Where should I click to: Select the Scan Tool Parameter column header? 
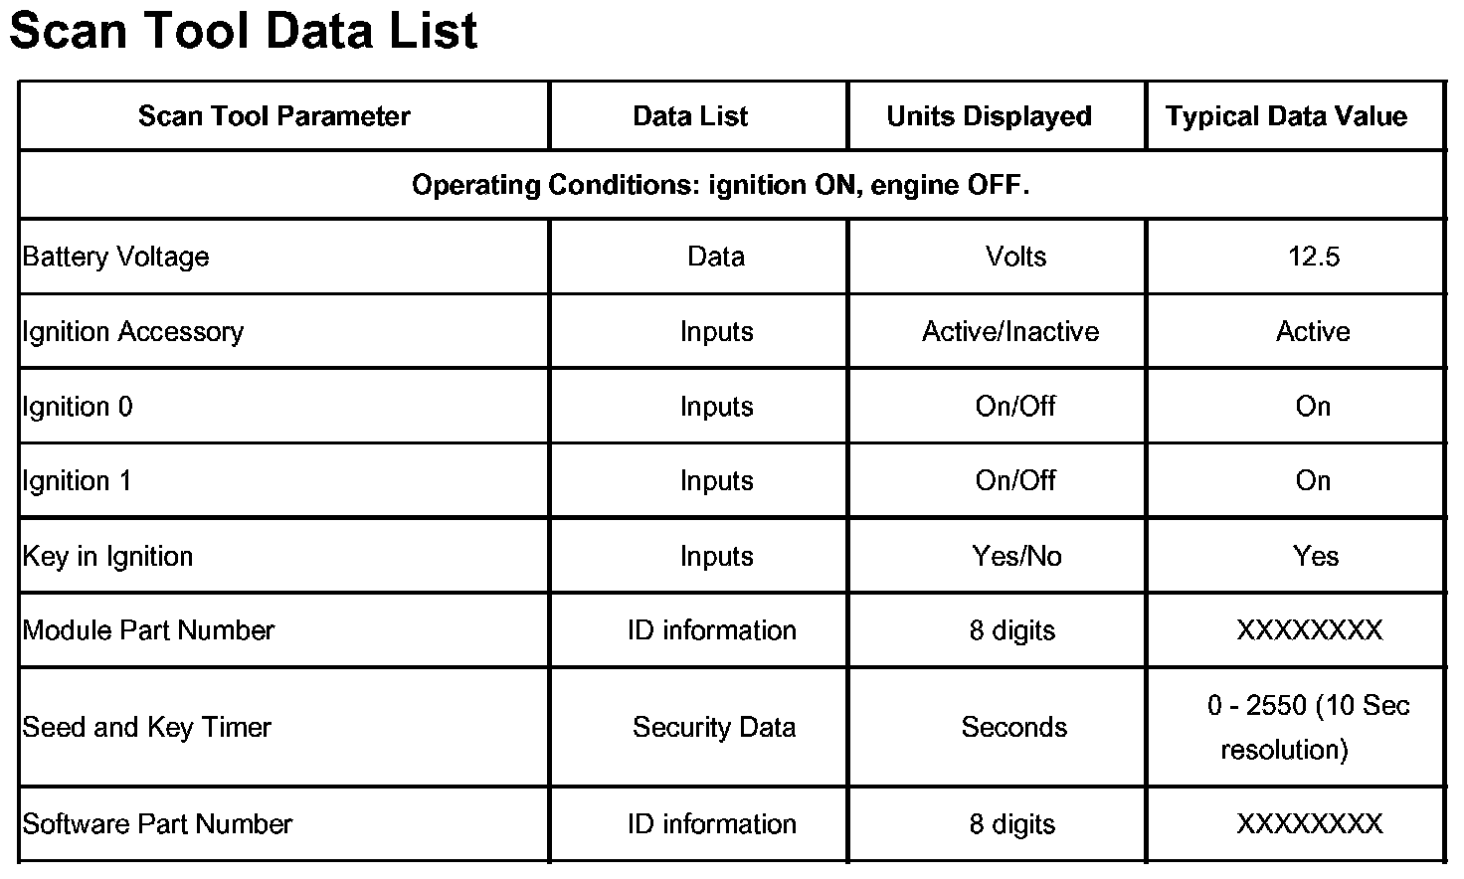click(x=274, y=116)
